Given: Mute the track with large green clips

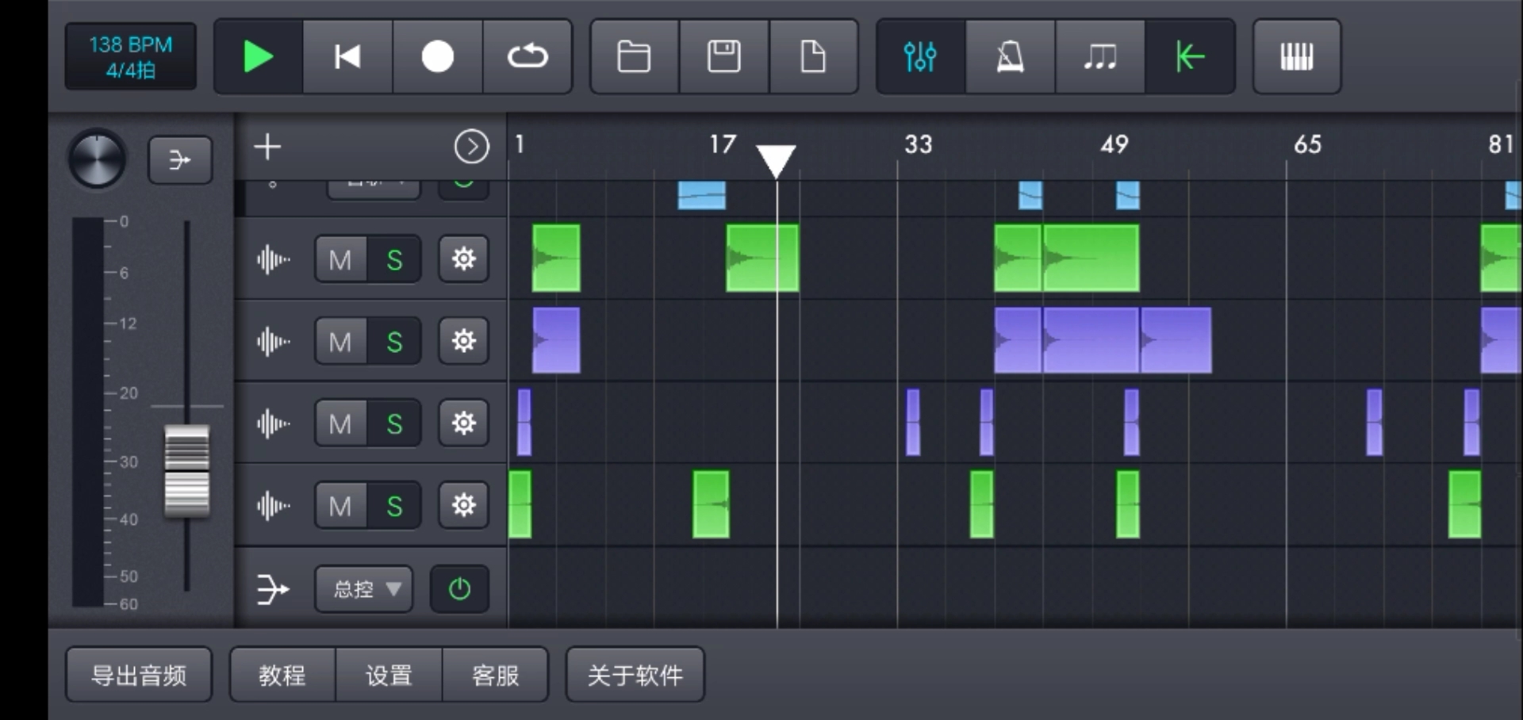Looking at the screenshot, I should 341,259.
